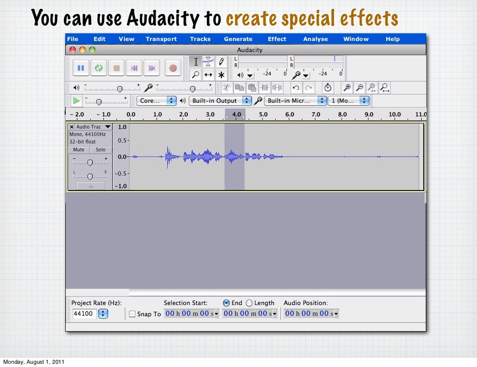Open the File menu
477x367 pixels.
[x=73, y=39]
